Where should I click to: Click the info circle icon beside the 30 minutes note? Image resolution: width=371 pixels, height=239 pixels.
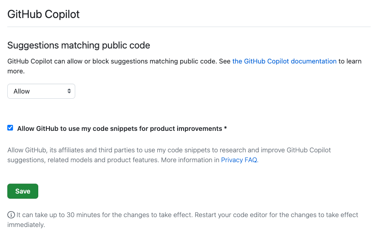pyautogui.click(x=11, y=215)
